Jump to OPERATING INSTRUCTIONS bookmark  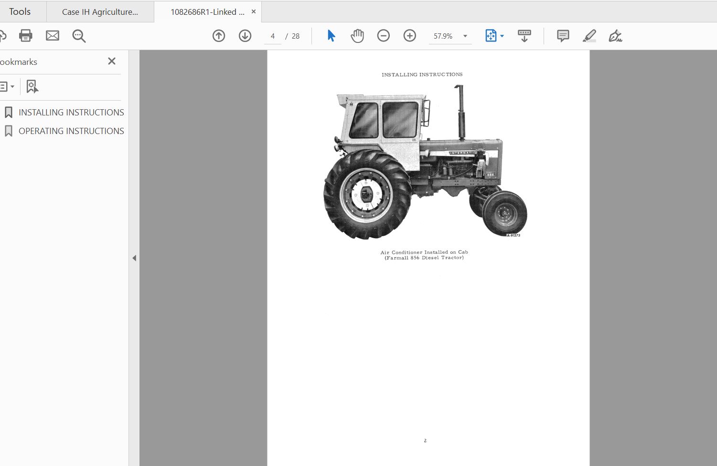pos(71,131)
